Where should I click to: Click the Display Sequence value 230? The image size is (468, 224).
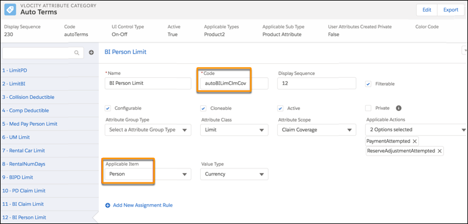9,35
